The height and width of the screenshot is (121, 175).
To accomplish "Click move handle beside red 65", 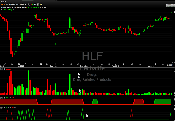I will tap(11, 98).
